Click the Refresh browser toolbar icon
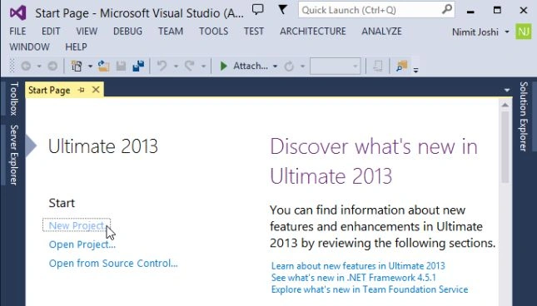Screen dimensions: 537x306 coord(289,67)
